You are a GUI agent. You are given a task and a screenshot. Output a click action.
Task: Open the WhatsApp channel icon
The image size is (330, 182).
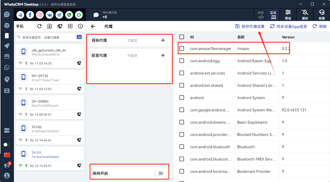pos(69,15)
